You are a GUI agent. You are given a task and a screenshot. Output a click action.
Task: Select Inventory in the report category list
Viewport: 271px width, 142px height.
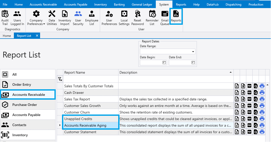pos(28,135)
